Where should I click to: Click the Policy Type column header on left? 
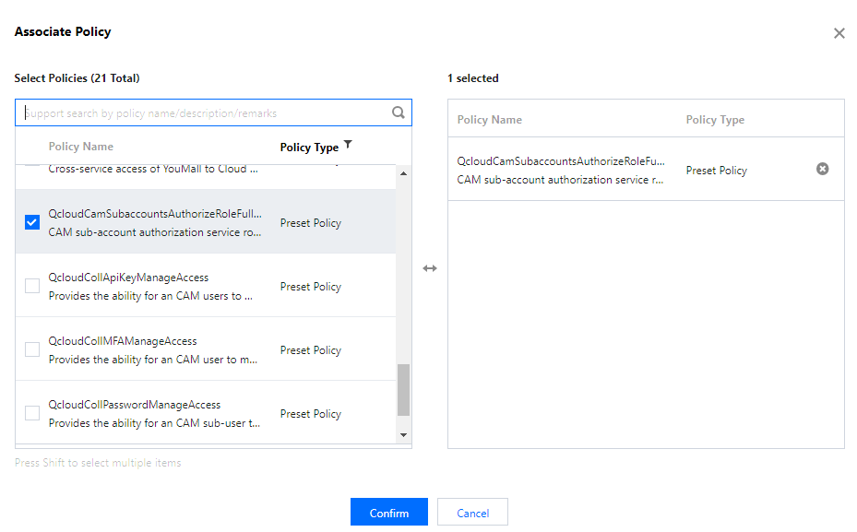click(x=309, y=148)
